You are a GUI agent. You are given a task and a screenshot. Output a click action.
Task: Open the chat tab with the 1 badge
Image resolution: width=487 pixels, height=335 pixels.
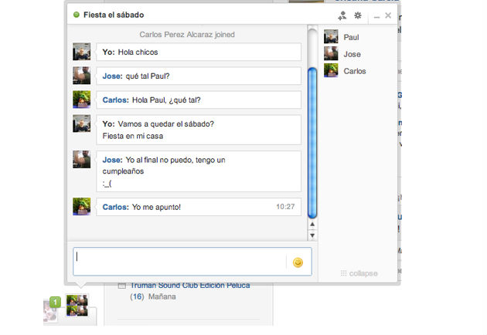(x=50, y=311)
